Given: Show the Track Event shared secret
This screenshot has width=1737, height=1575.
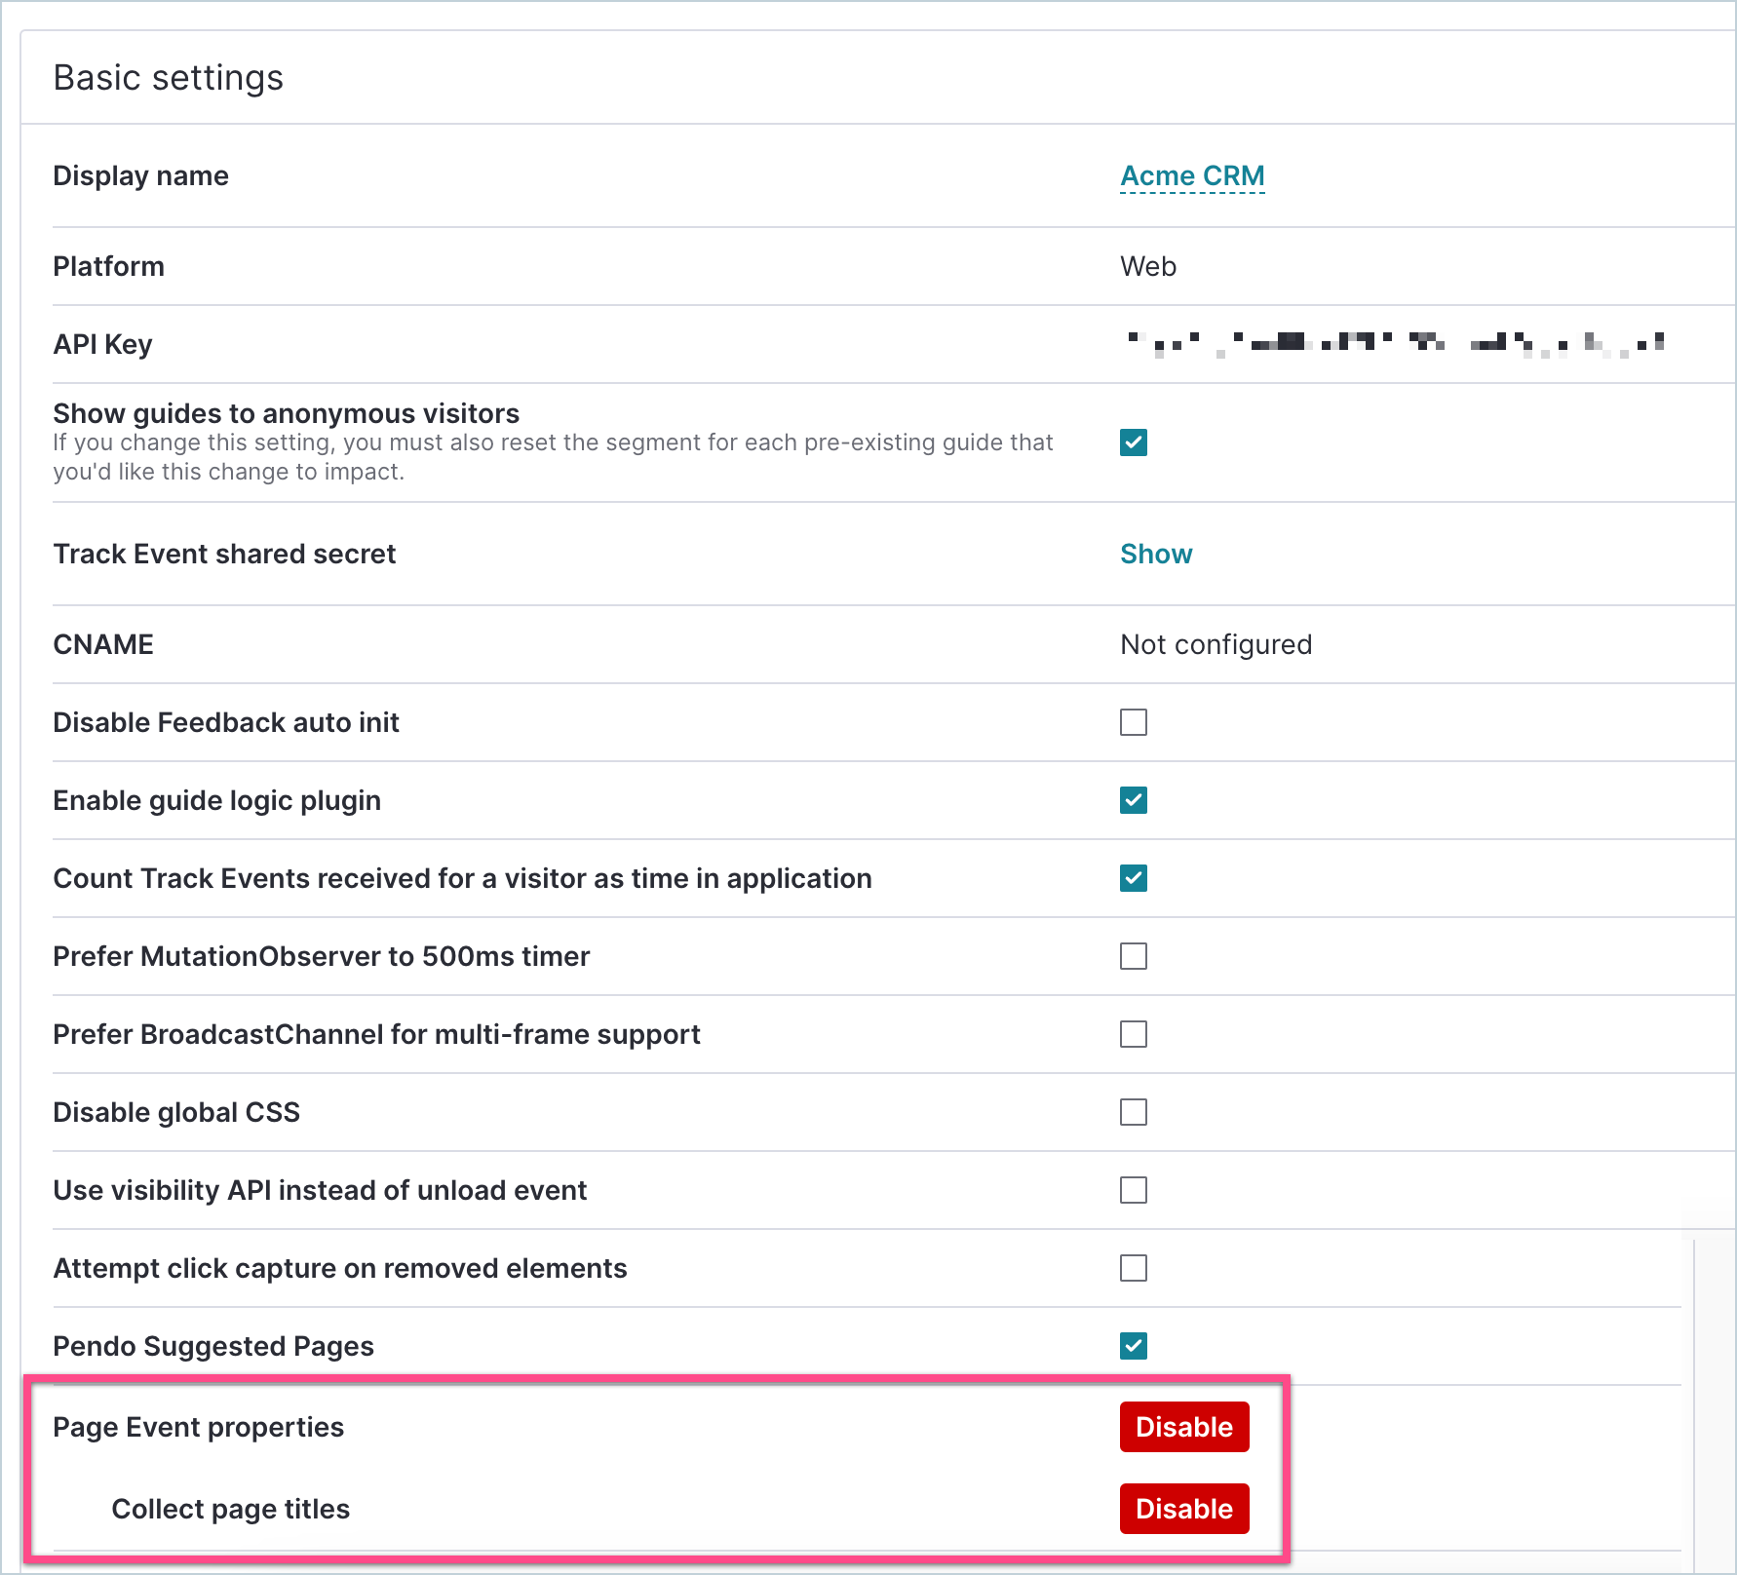Looking at the screenshot, I should click(x=1156, y=554).
